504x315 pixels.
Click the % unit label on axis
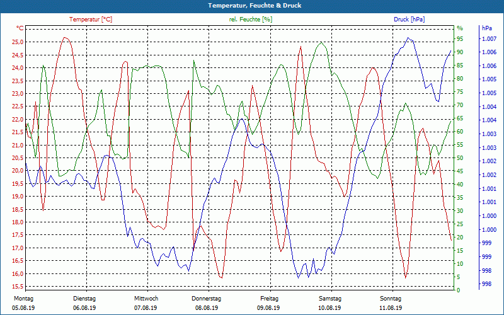click(460, 28)
